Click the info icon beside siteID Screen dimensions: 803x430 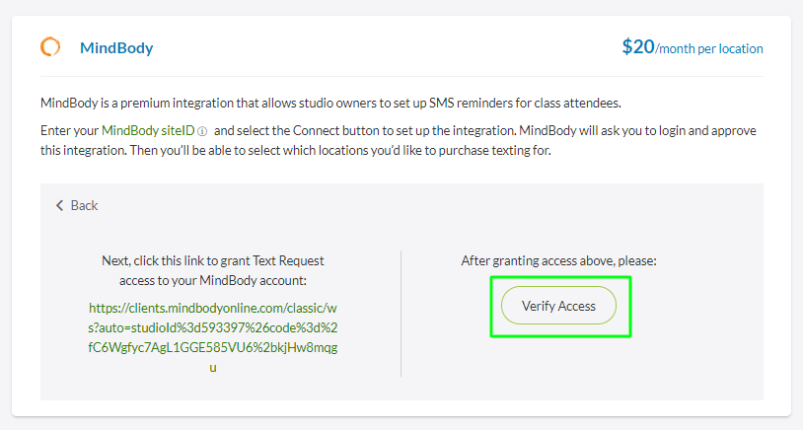202,131
